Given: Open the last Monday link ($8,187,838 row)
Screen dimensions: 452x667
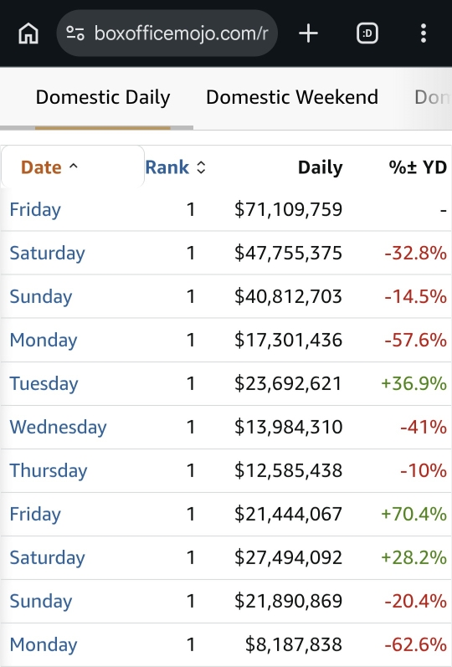Looking at the screenshot, I should 44,644.
